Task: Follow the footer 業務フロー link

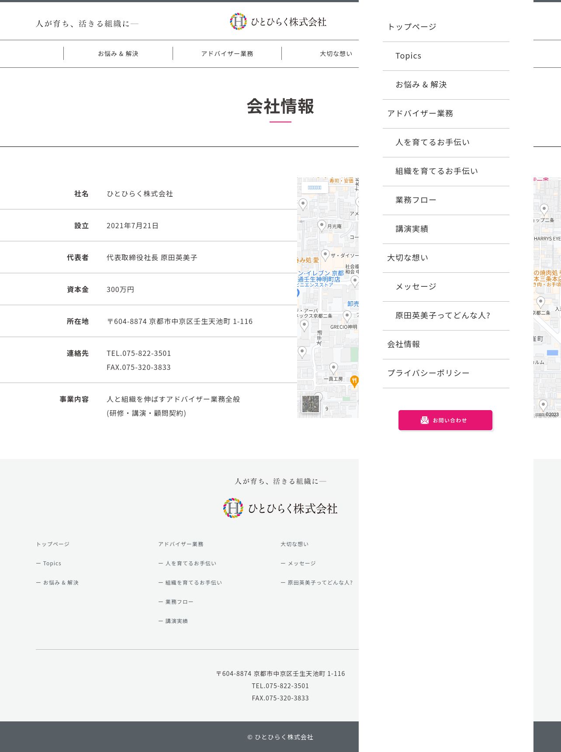Action: (x=176, y=602)
